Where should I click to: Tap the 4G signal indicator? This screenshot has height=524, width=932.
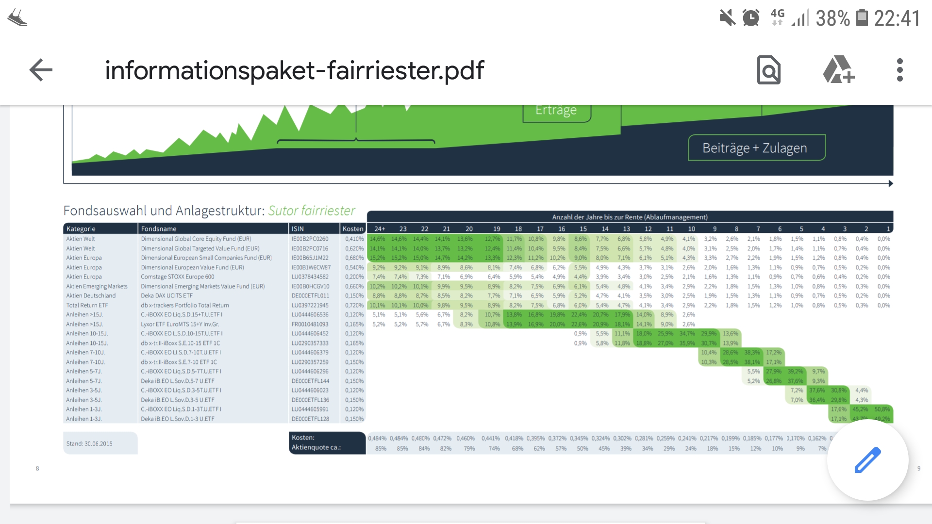(777, 18)
